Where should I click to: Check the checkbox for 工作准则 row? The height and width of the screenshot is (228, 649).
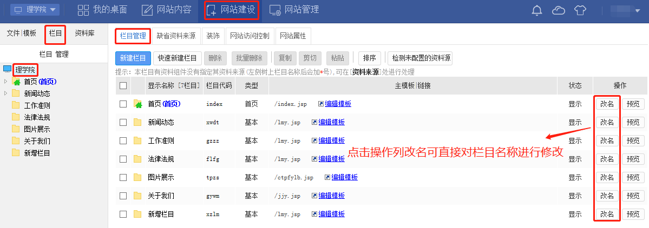click(123, 140)
